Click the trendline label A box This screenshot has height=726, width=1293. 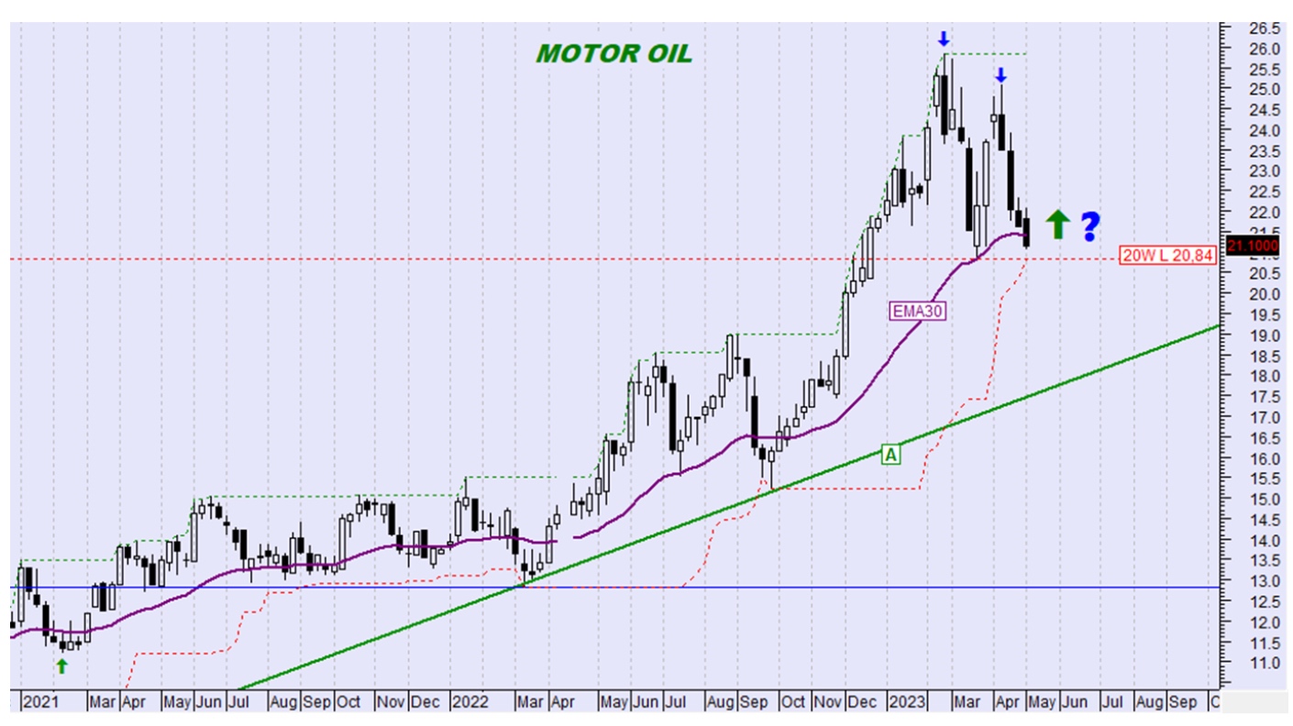[891, 454]
